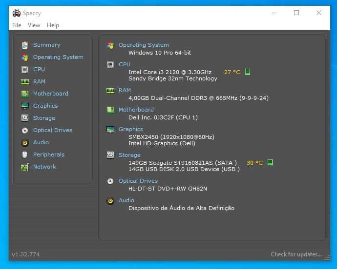Minimize the Speccy window
The width and height of the screenshot is (337, 269).
pyautogui.click(x=274, y=13)
